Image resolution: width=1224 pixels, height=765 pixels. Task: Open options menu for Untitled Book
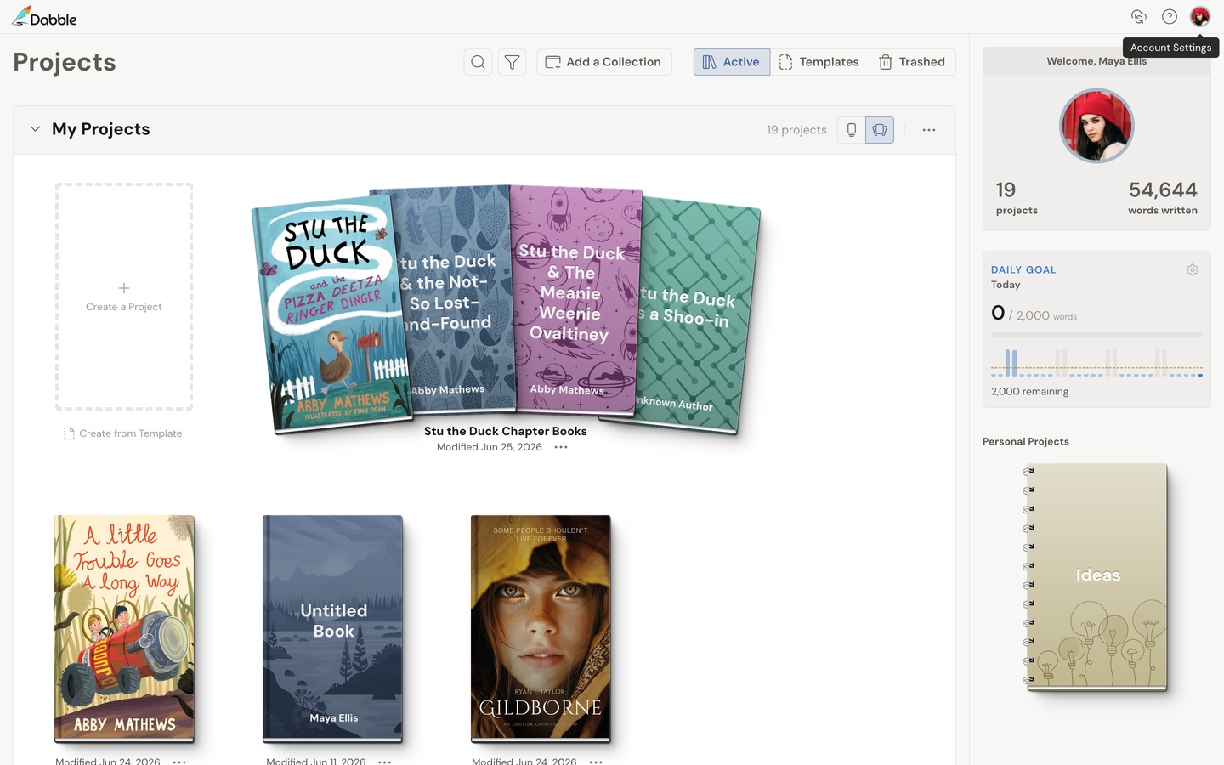385,762
